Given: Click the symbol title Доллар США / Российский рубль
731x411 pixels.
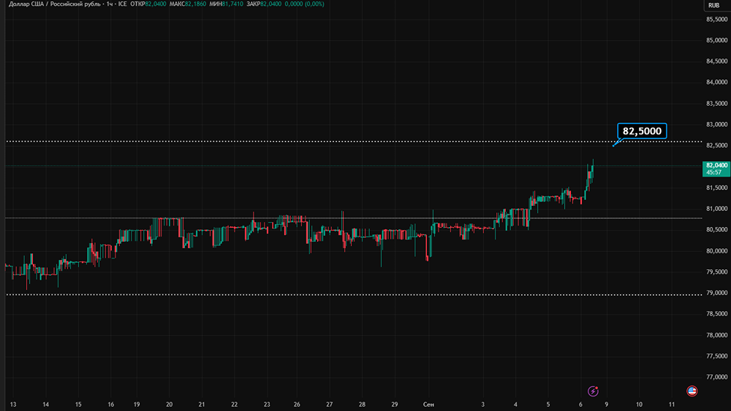Looking at the screenshot, I should [x=55, y=4].
